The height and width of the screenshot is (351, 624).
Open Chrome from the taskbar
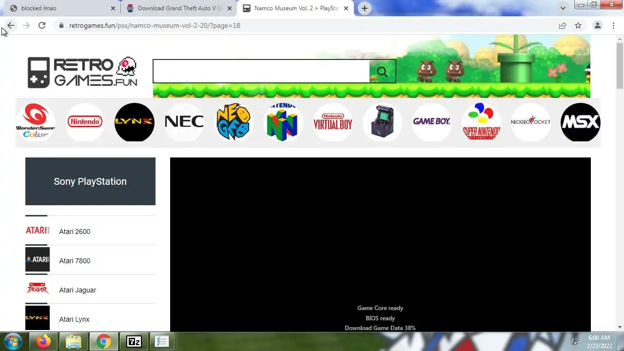(103, 341)
